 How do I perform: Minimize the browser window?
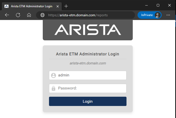[x=146, y=5]
